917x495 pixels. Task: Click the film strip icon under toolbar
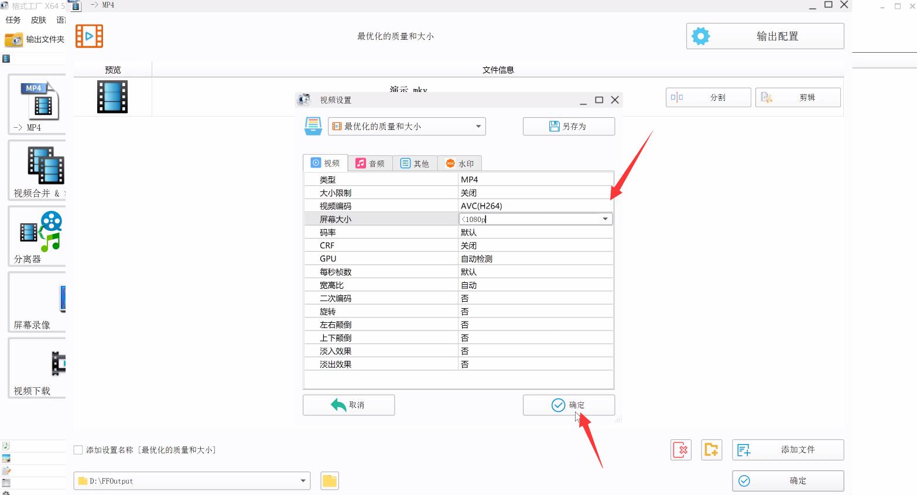[6, 59]
